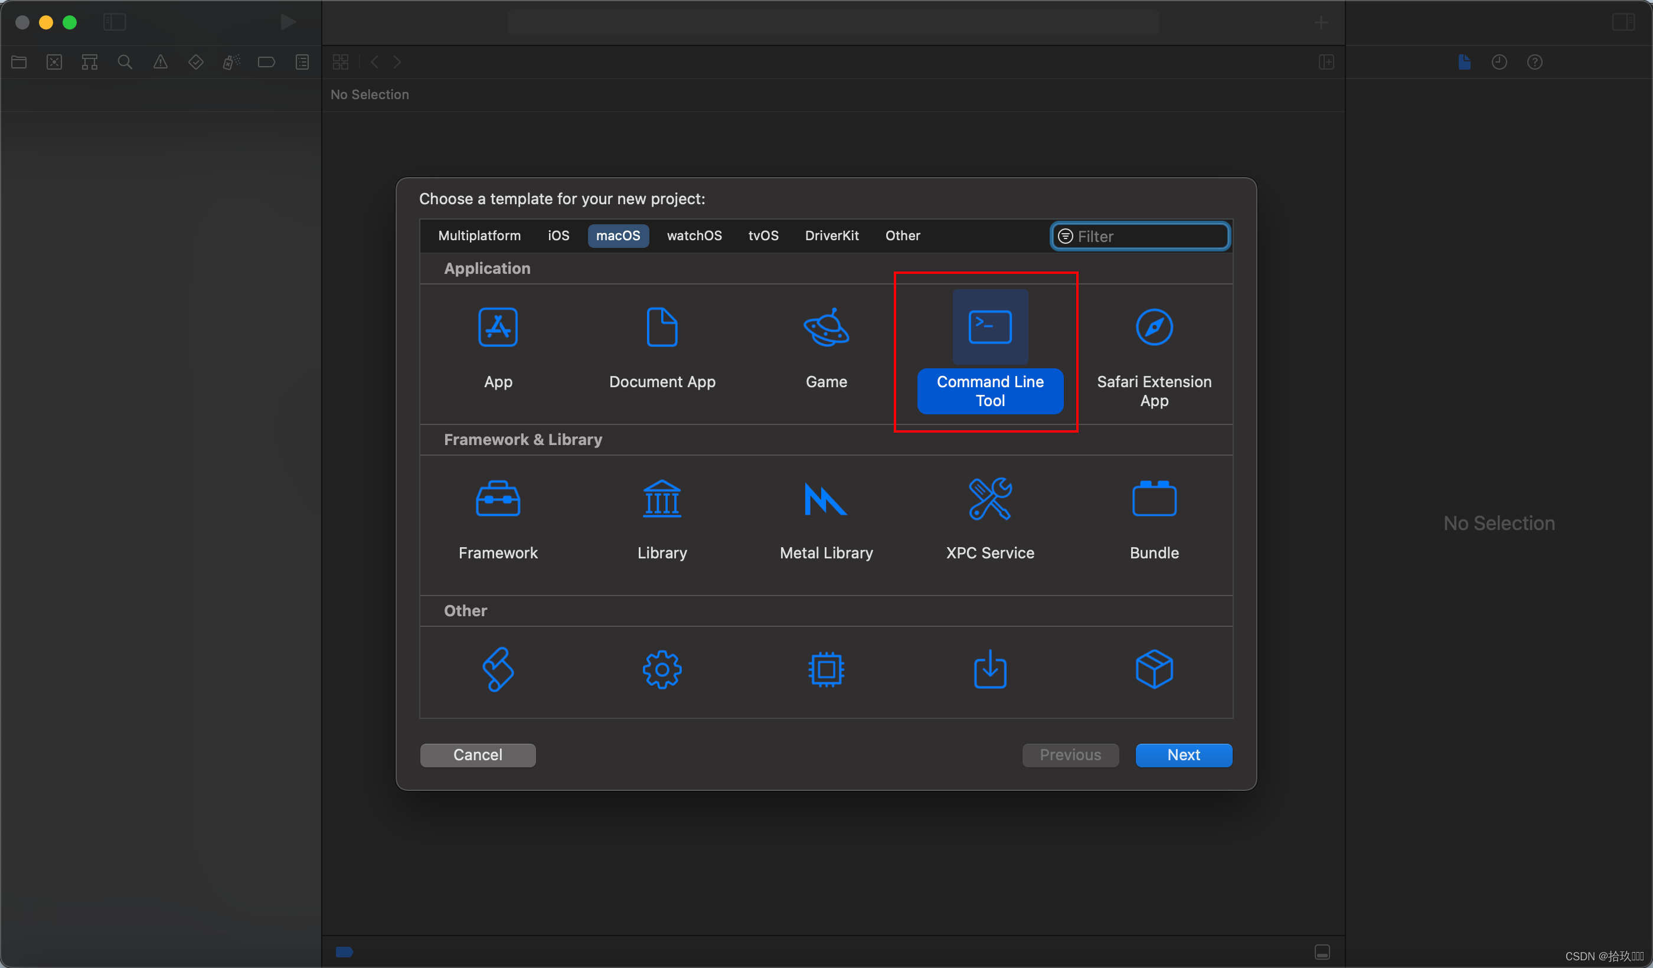Open the find navigator search icon
Image resolution: width=1653 pixels, height=968 pixels.
125,63
